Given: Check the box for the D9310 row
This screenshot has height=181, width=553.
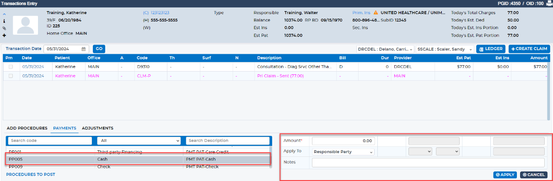Looking at the screenshot, I should (x=11, y=67).
